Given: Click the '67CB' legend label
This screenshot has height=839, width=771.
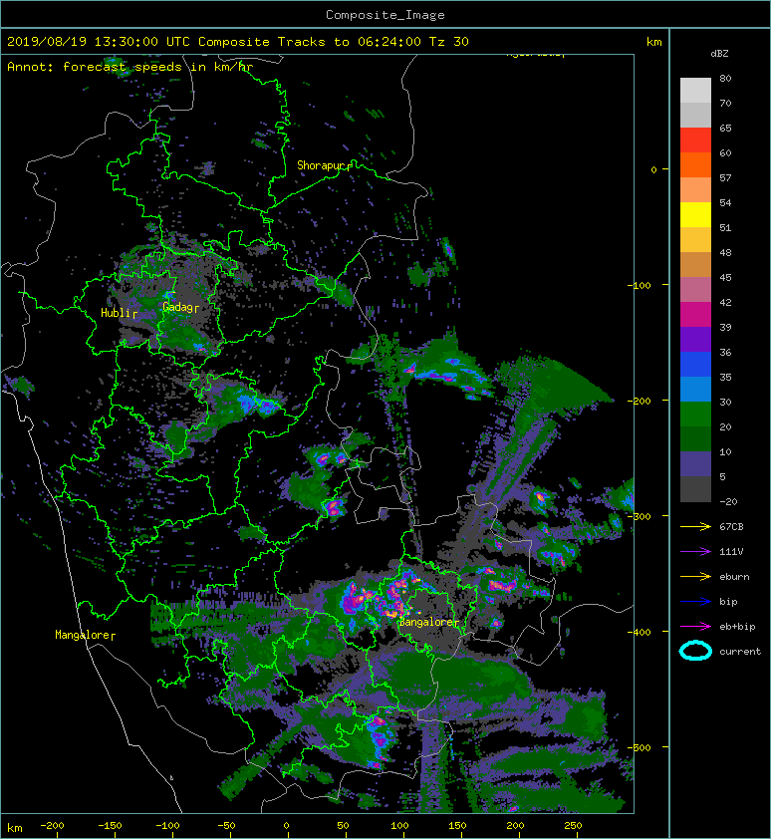Looking at the screenshot, I should (731, 527).
